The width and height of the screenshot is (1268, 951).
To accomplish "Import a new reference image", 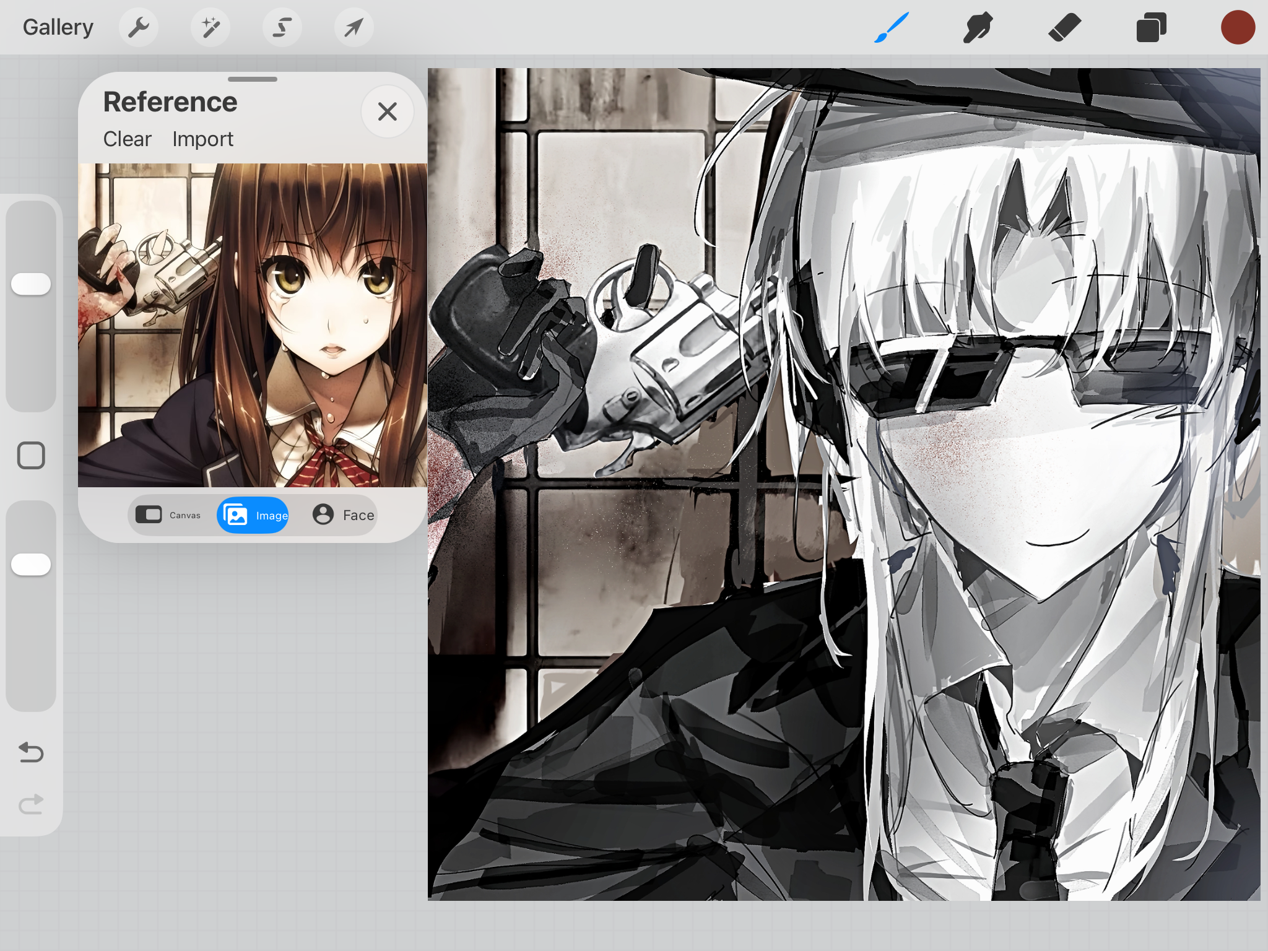I will (203, 139).
